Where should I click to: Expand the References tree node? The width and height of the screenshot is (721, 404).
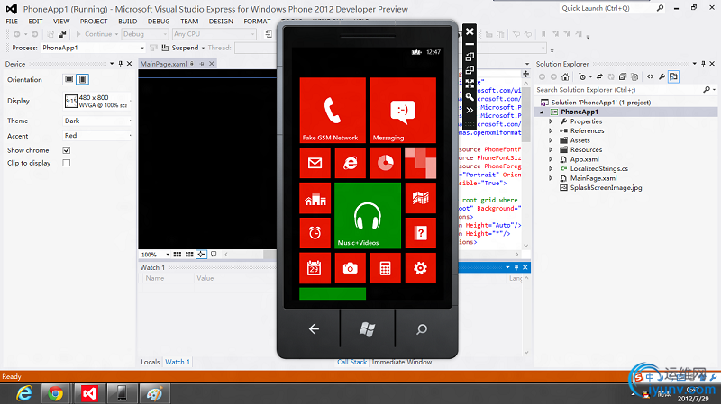click(552, 130)
